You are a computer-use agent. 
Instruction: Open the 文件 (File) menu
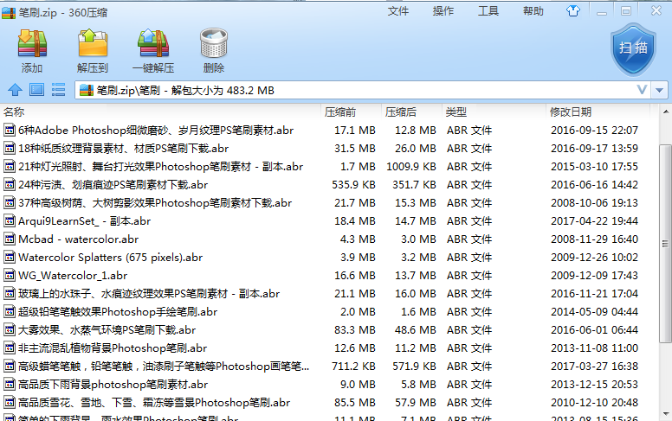[398, 11]
